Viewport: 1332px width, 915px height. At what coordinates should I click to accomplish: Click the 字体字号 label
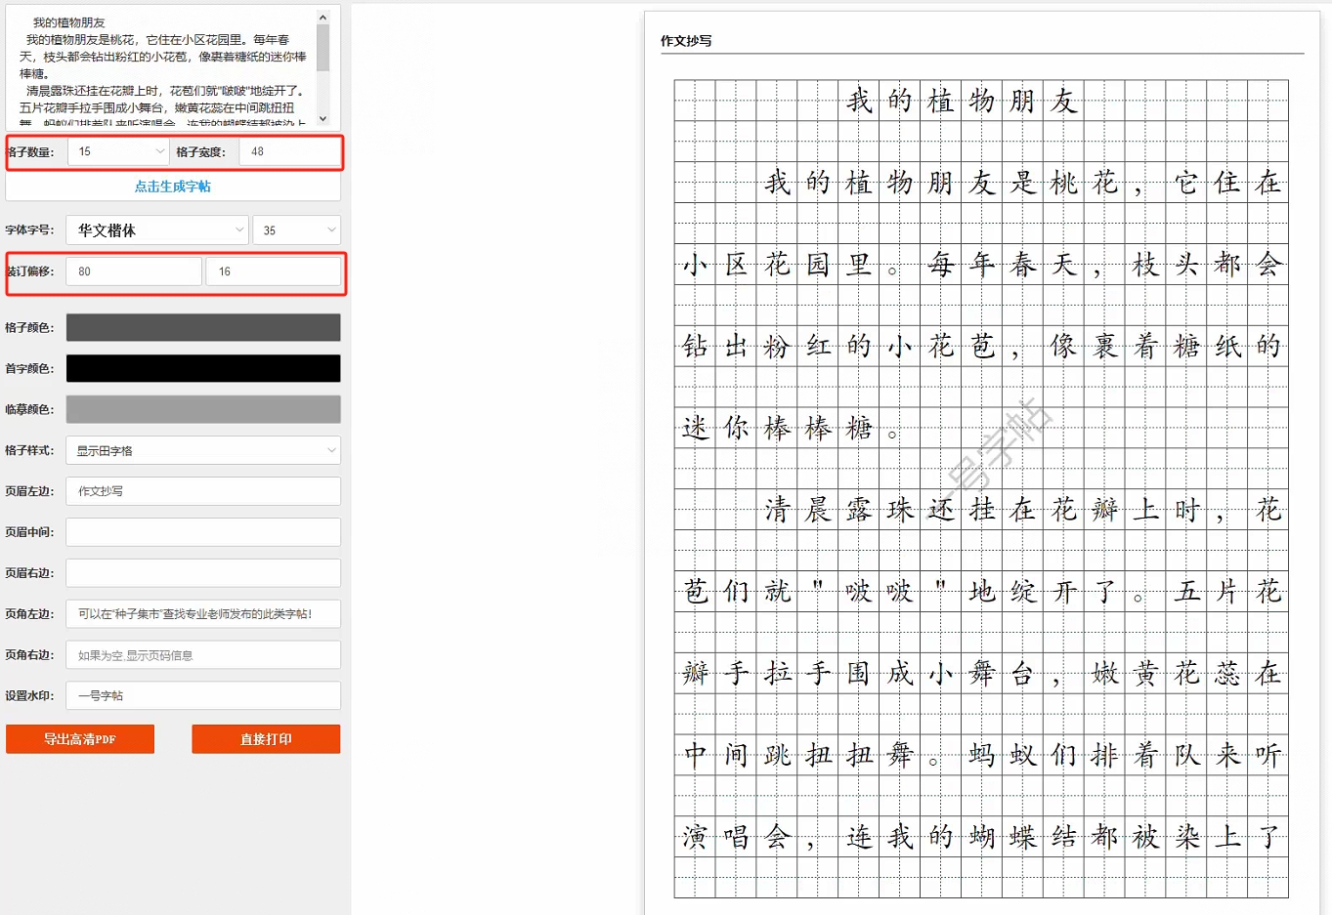pos(29,230)
